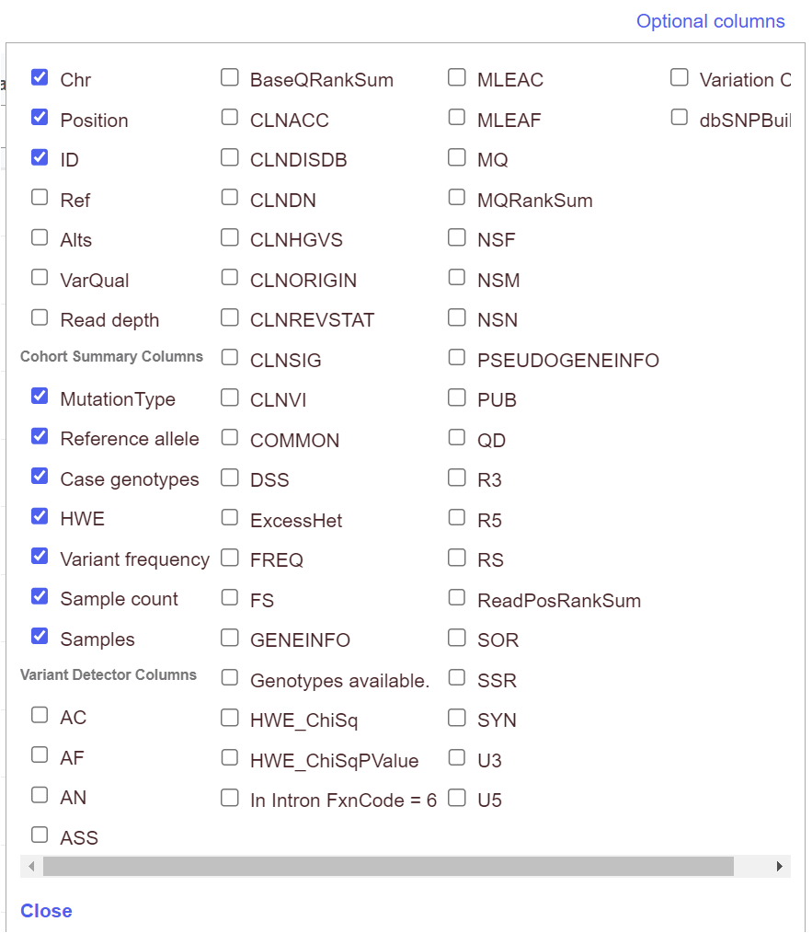Click the horizontal scrollbar right arrow
This screenshot has height=933, width=812.
tap(780, 867)
